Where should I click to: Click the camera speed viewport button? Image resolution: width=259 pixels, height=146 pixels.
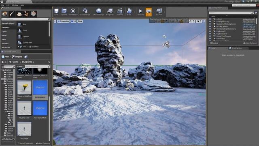click(199, 21)
